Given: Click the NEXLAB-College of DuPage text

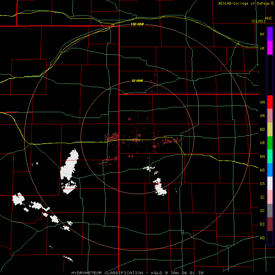Looking at the screenshot, I should pos(244,3).
